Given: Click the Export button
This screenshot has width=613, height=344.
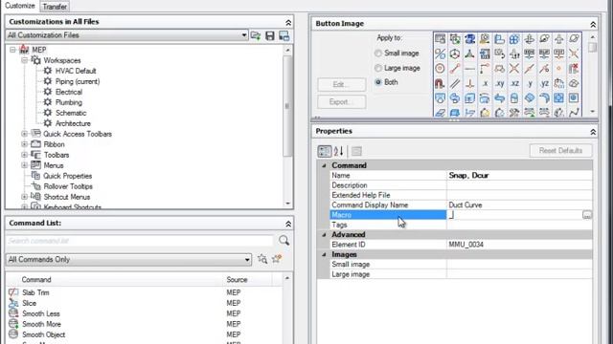Looking at the screenshot, I should click(x=342, y=102).
